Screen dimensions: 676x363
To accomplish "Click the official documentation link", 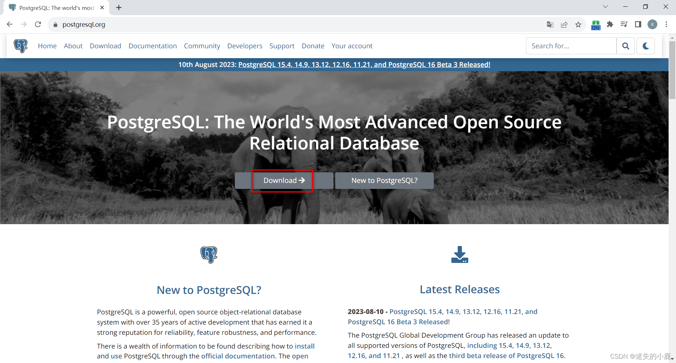I will (x=238, y=356).
